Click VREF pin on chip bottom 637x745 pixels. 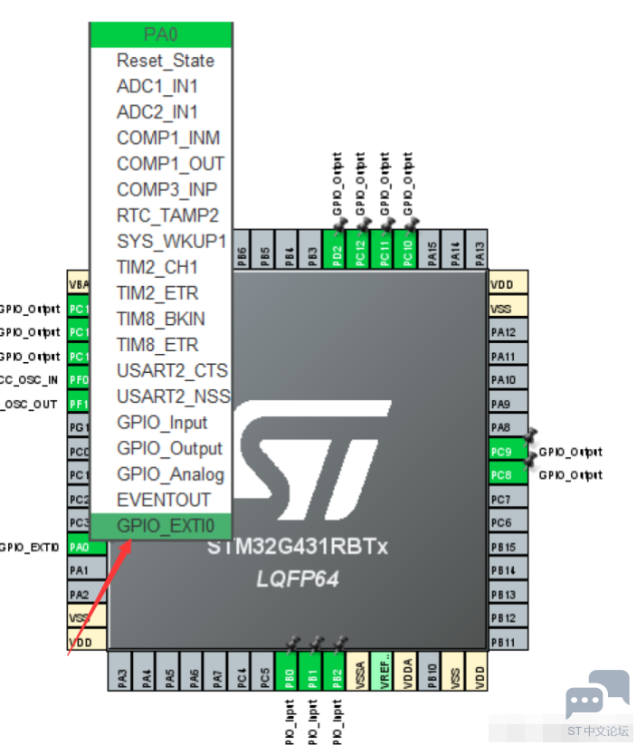(382, 672)
